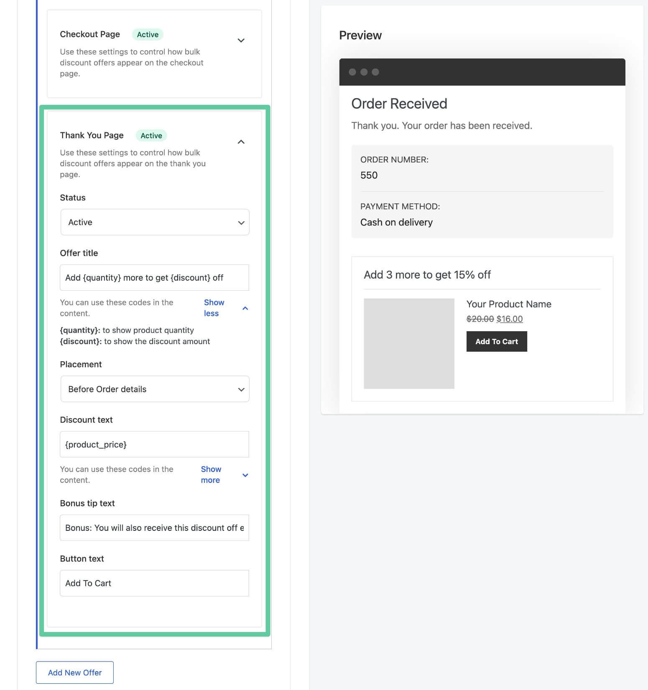Screen dimensions: 648x690
Task: Click the Status field label
Action: coord(73,198)
